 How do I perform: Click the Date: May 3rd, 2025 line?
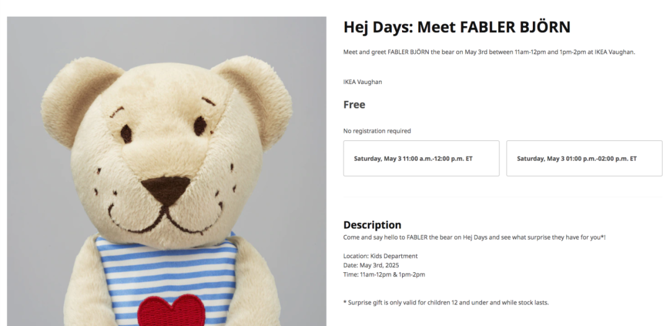pyautogui.click(x=371, y=265)
